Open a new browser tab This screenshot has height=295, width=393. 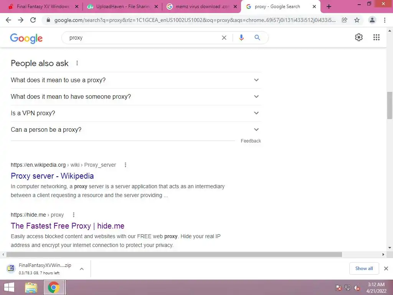click(x=329, y=7)
